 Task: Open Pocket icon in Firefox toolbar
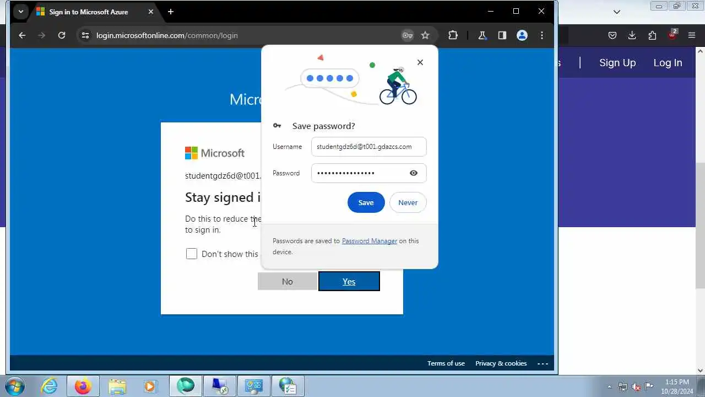612,35
